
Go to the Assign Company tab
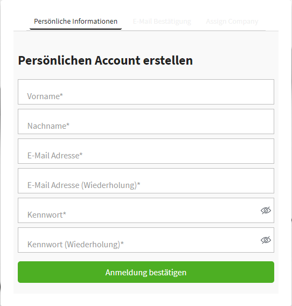[x=232, y=21]
